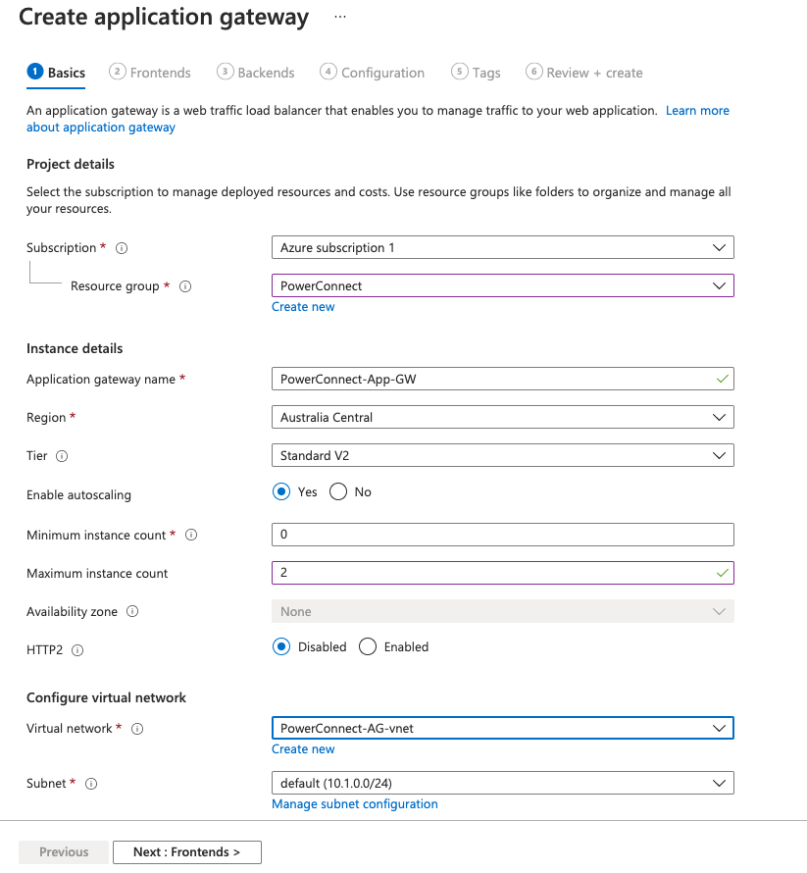Click the Next : Frontends button
The height and width of the screenshot is (873, 807).
(186, 852)
